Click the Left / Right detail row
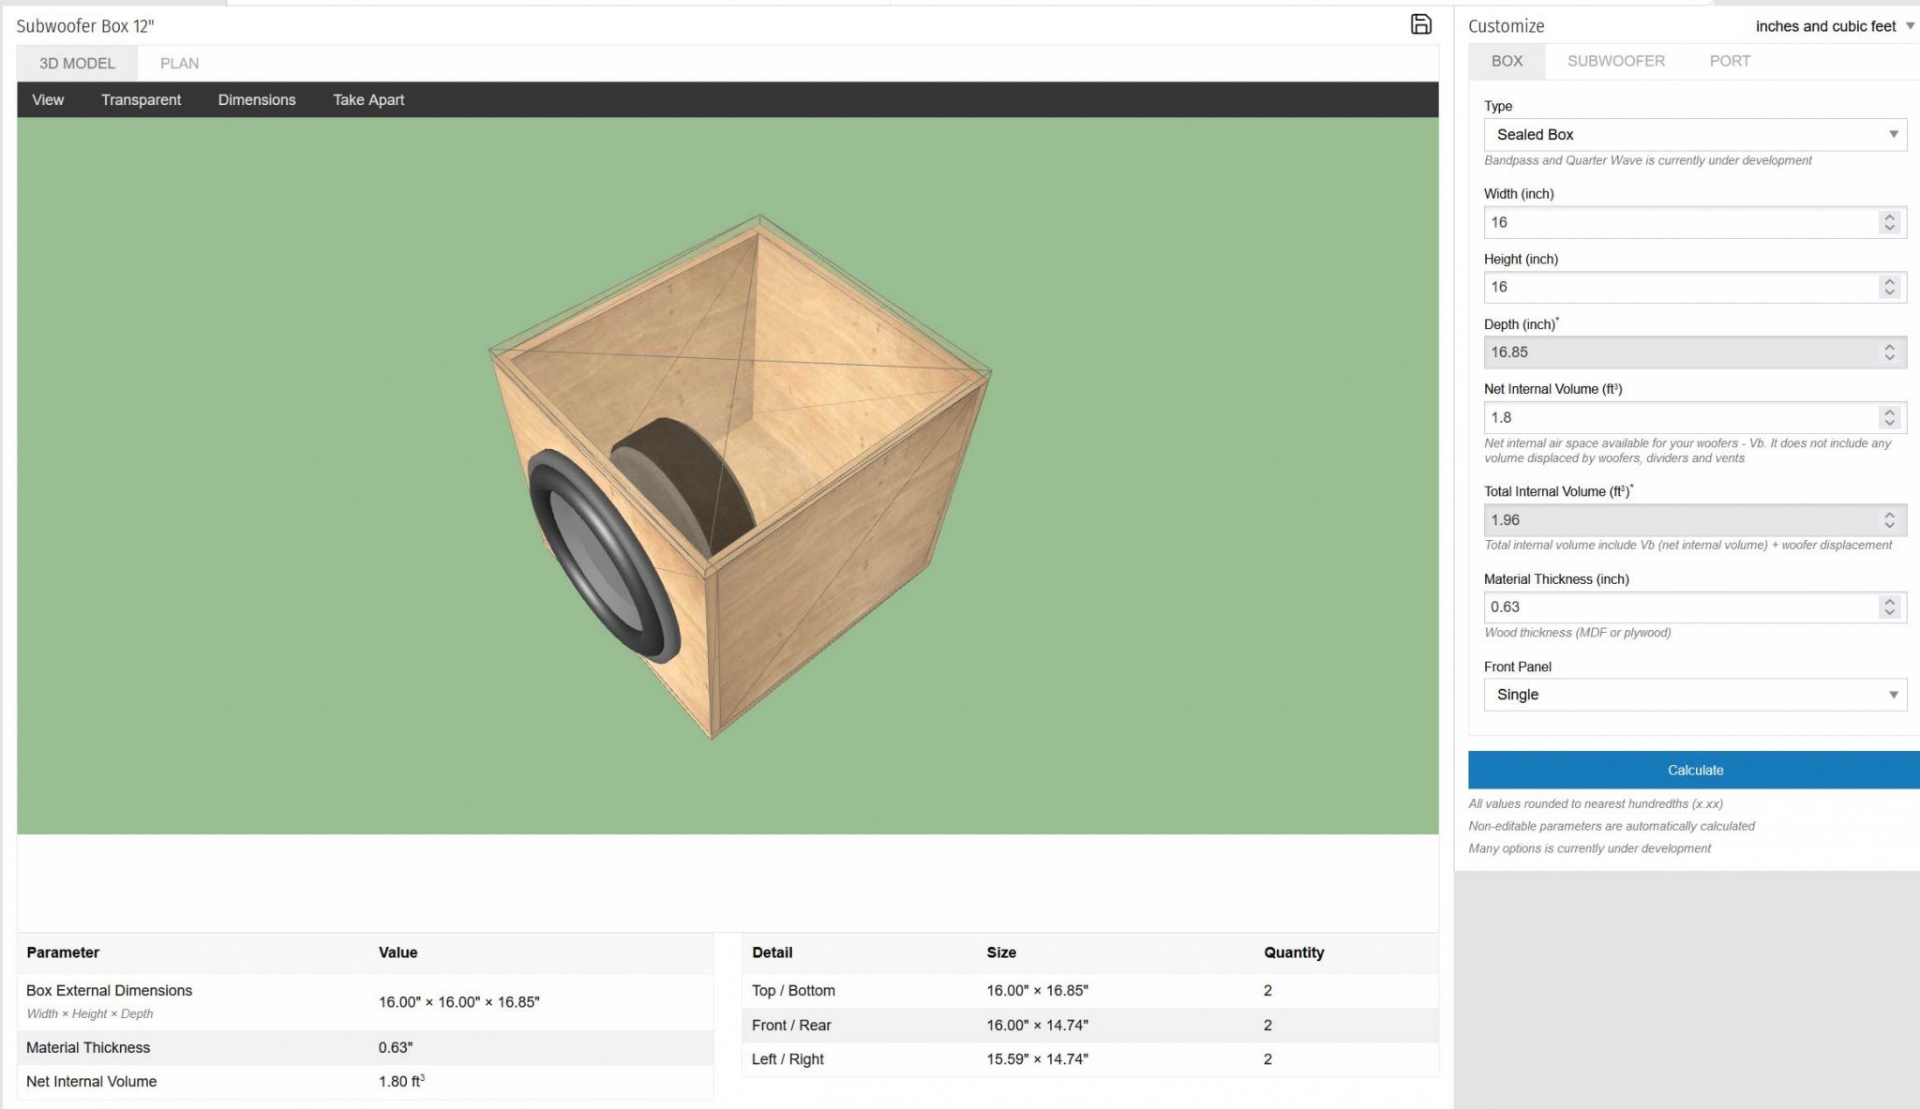The image size is (1920, 1109). 1090,1059
